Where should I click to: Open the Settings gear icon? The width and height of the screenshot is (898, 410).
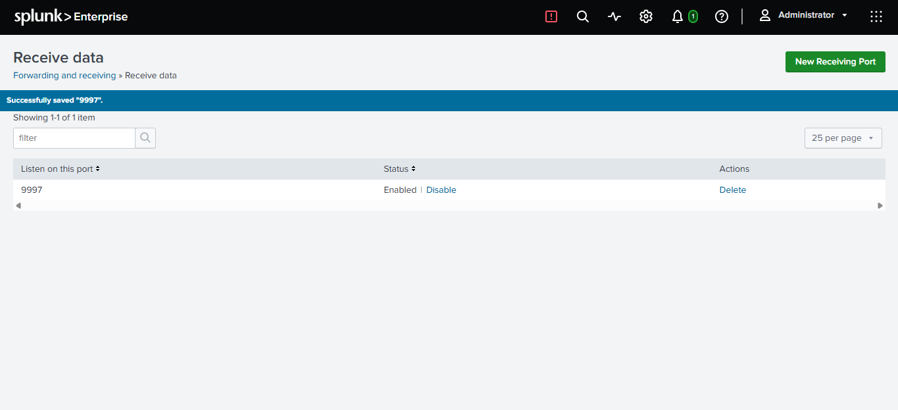tap(646, 16)
